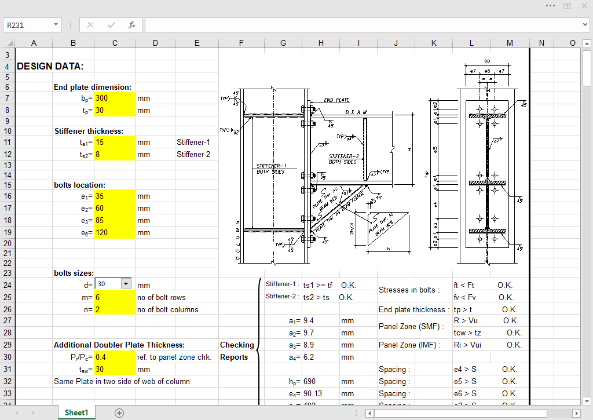The height and width of the screenshot is (420, 593).
Task: Select column C header
Action: tap(115, 43)
